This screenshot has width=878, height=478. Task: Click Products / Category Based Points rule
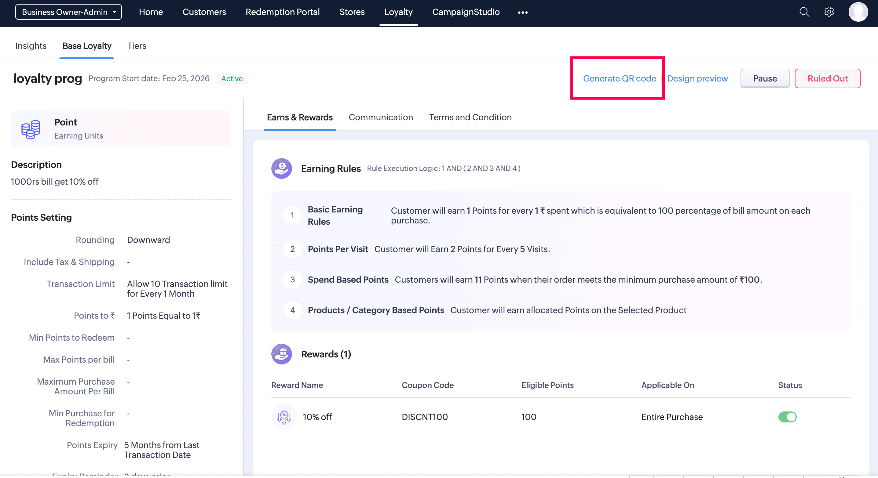click(375, 310)
